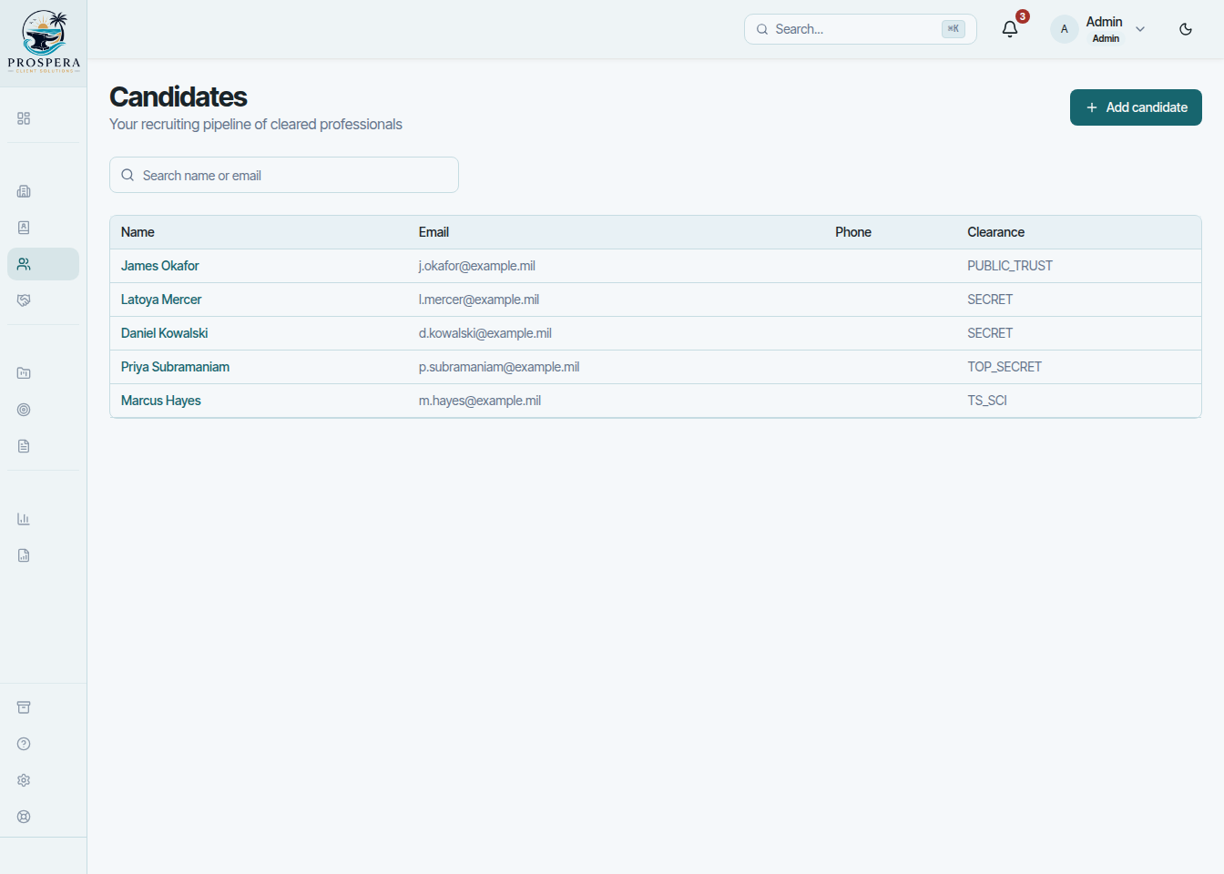Click the Email column header
The image size is (1224, 874).
(x=433, y=232)
